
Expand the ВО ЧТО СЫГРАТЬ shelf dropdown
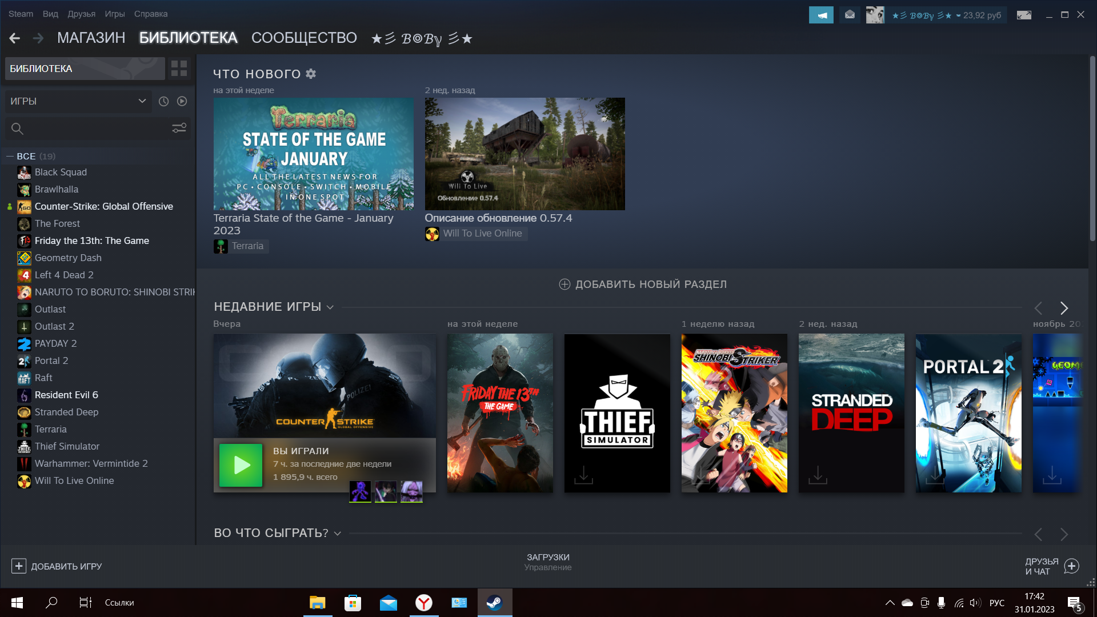tap(338, 534)
